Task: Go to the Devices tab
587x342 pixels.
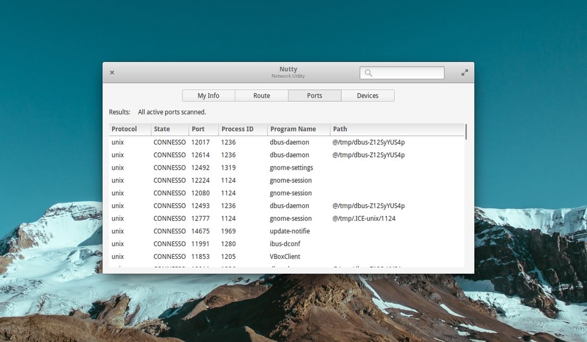Action: (x=367, y=96)
